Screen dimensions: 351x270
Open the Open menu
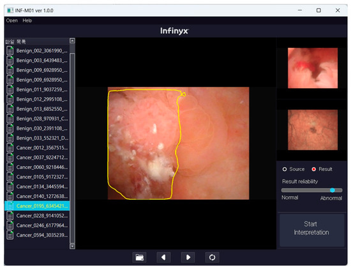point(12,20)
